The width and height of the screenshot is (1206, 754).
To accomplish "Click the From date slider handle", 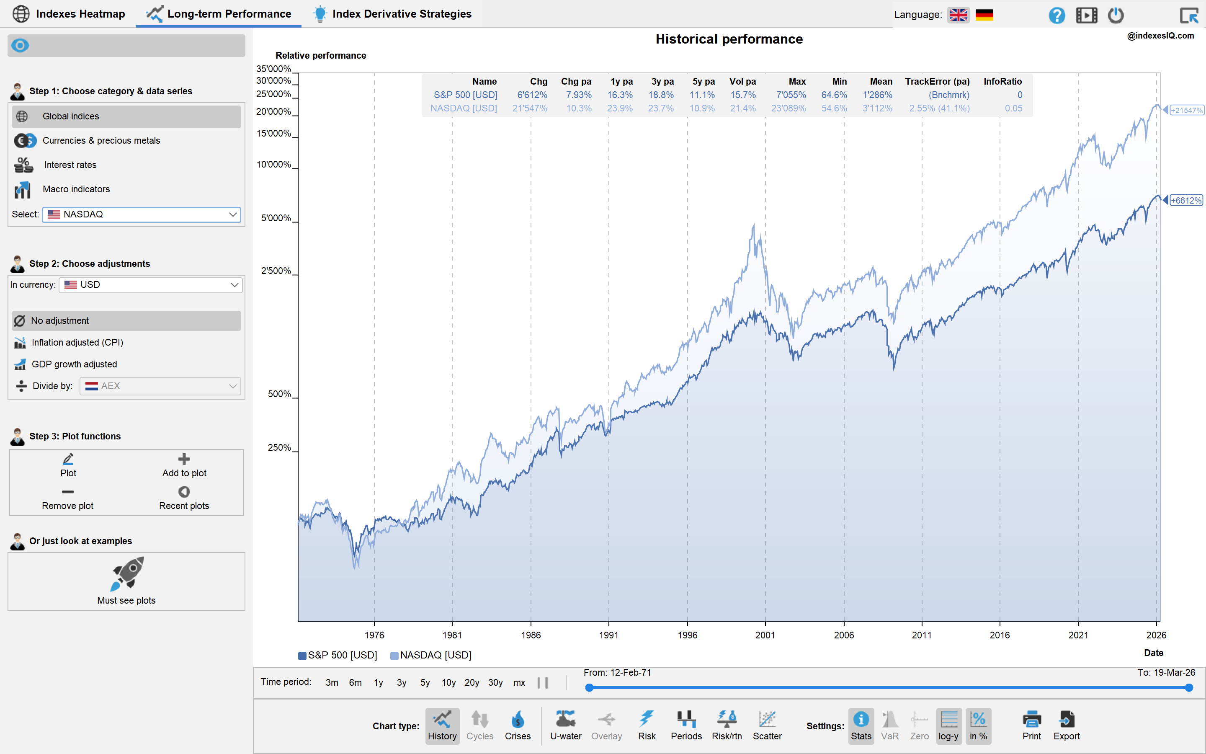I will (x=589, y=688).
